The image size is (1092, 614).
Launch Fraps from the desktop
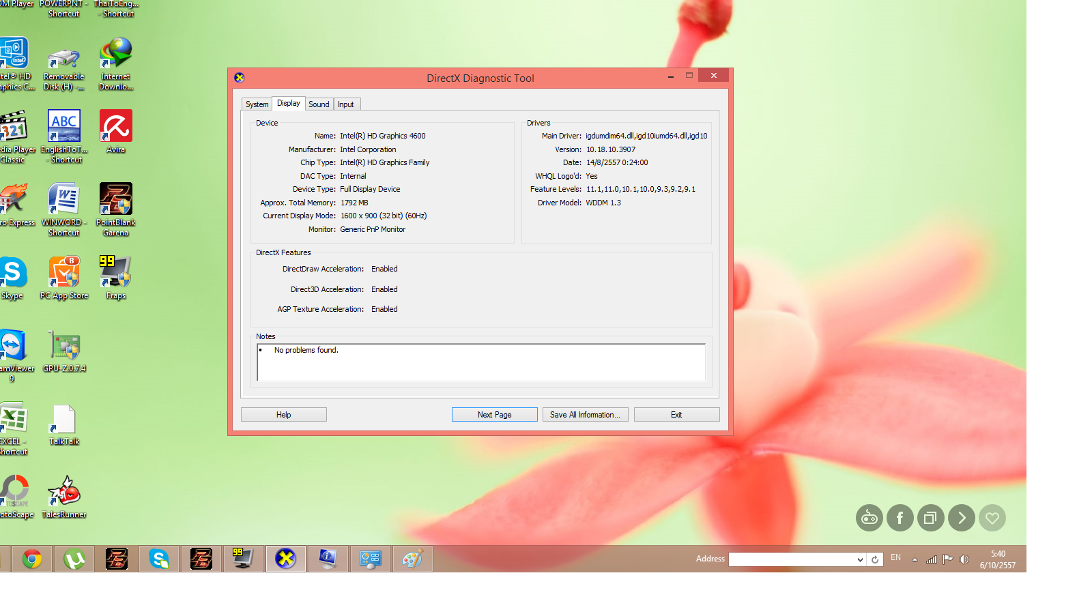116,278
